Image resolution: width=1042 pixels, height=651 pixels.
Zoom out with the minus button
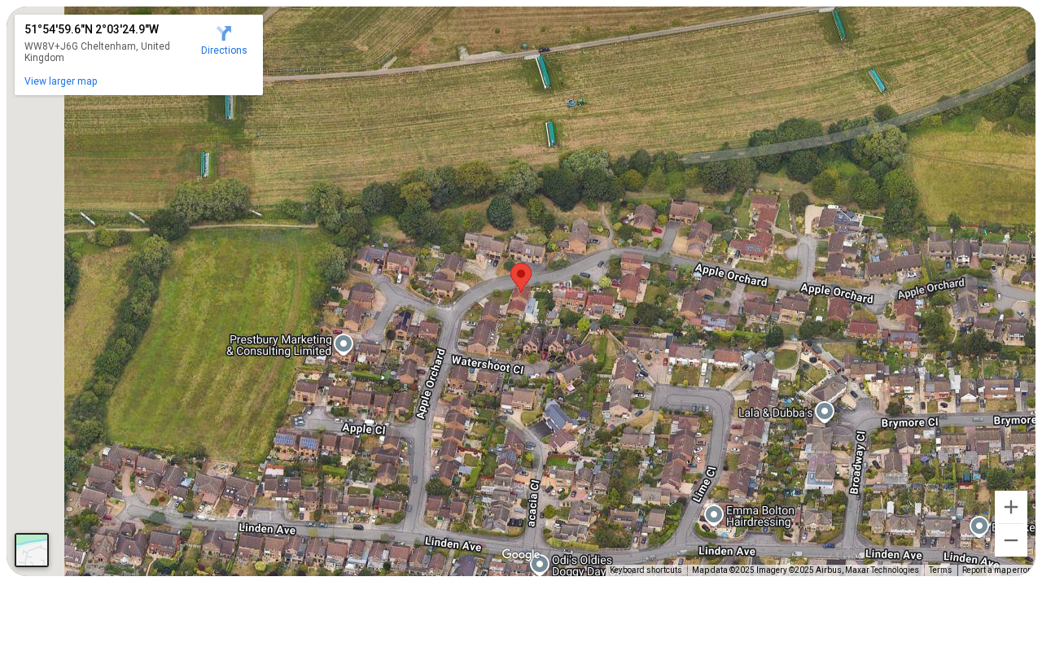[1011, 540]
